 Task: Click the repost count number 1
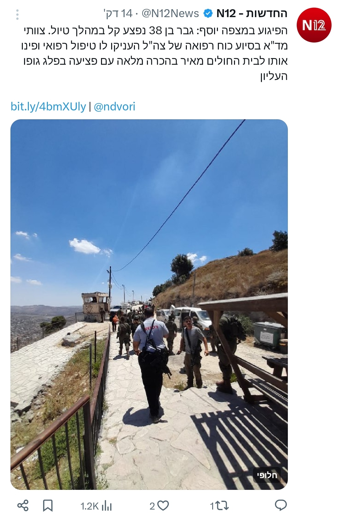click(212, 506)
